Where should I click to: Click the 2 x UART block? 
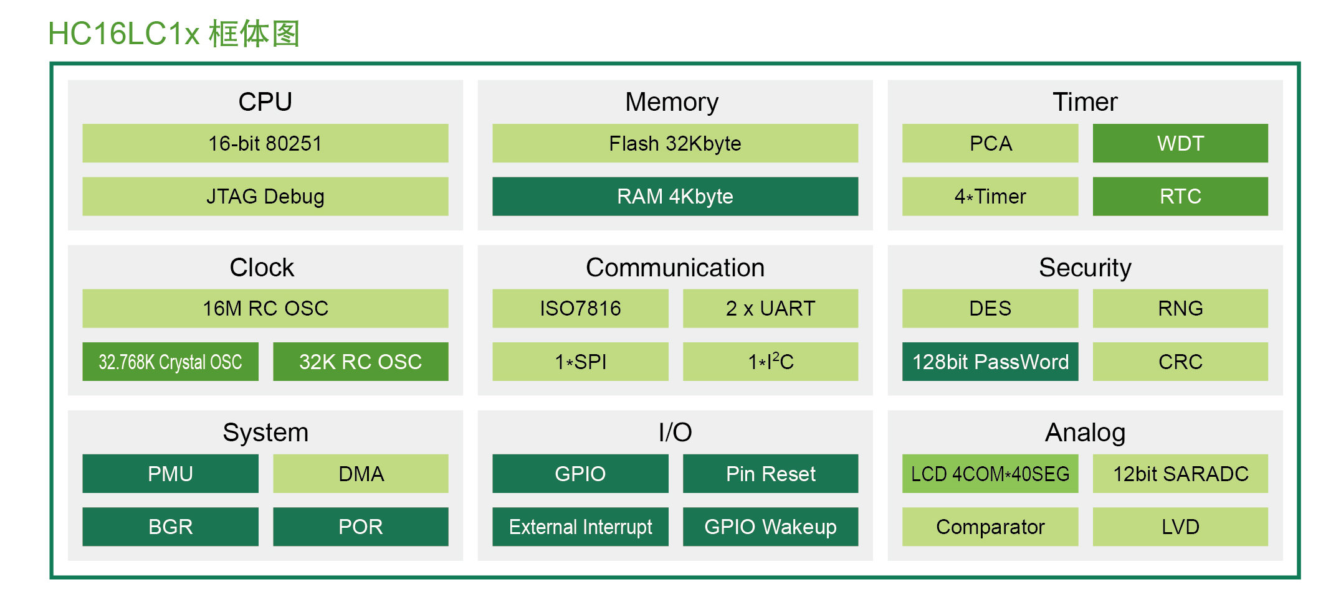pyautogui.click(x=770, y=308)
